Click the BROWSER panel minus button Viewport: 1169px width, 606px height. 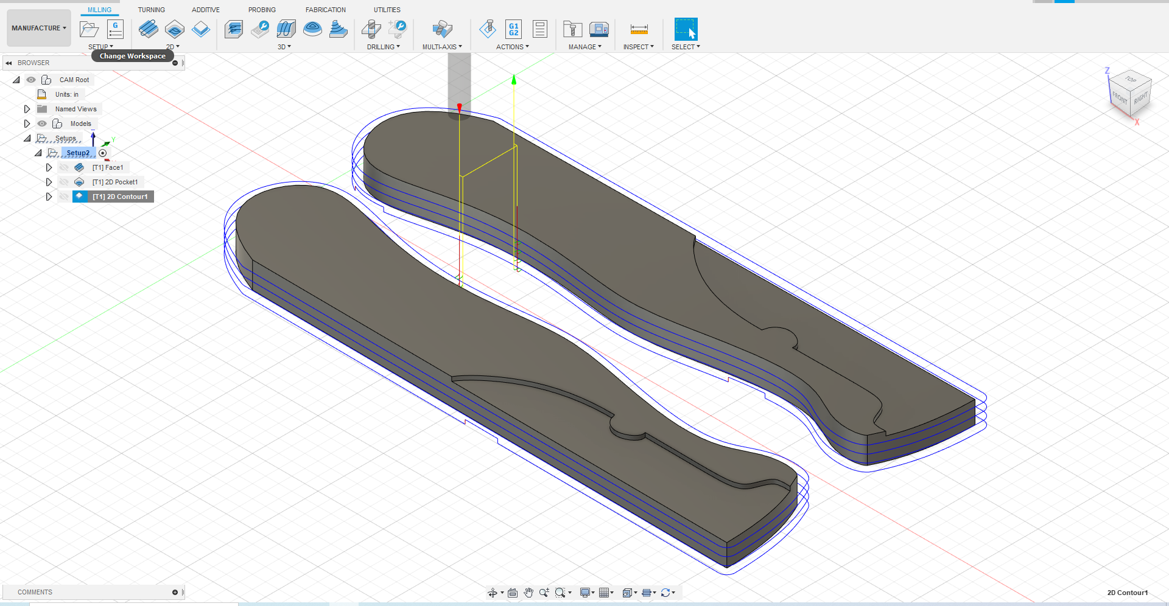click(x=175, y=63)
